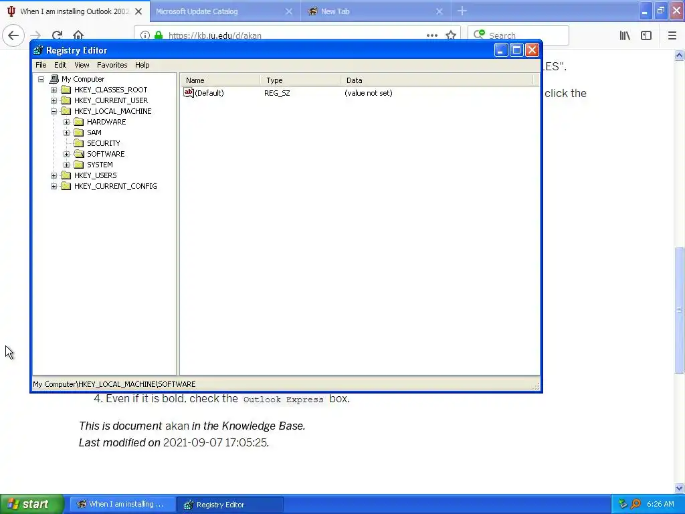The width and height of the screenshot is (685, 514).
Task: Click the HKEY_CURRENT_CONFIG folder icon
Action: tap(66, 186)
